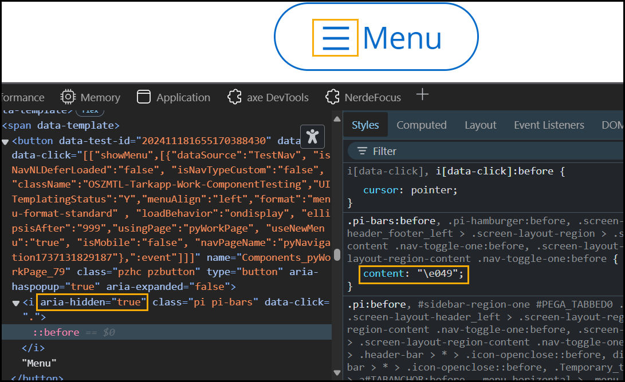
Task: Open the Layout tab
Action: (x=480, y=125)
